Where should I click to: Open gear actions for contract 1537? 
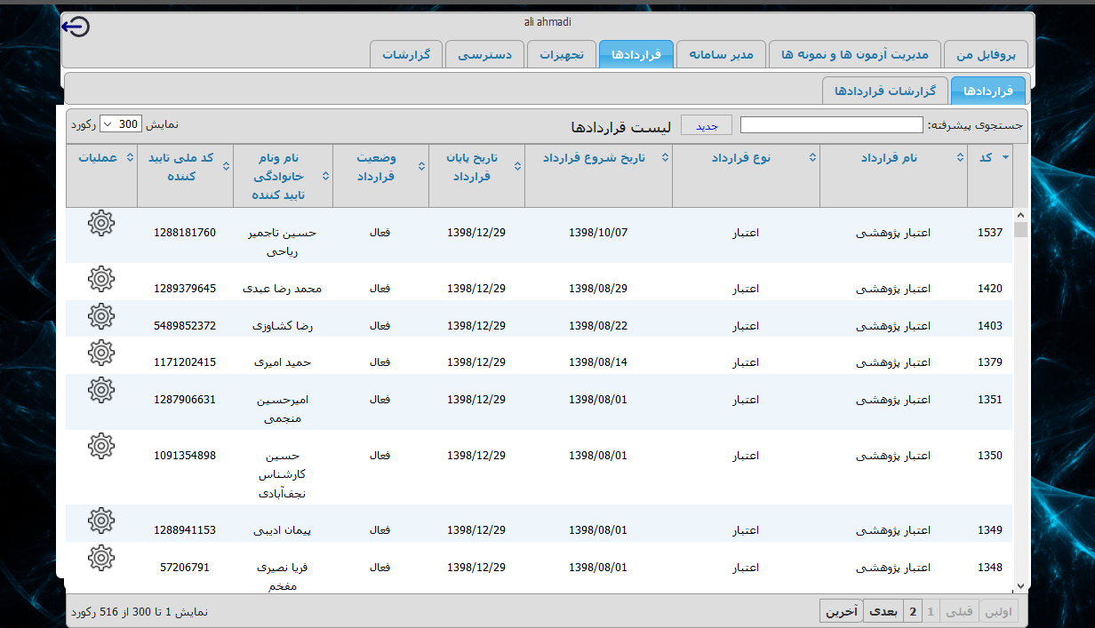pyautogui.click(x=101, y=224)
